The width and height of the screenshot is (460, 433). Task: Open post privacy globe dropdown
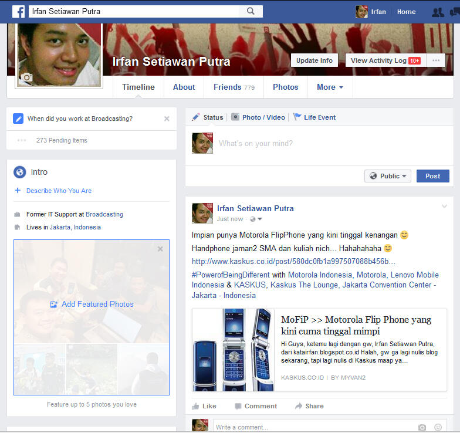pyautogui.click(x=256, y=219)
